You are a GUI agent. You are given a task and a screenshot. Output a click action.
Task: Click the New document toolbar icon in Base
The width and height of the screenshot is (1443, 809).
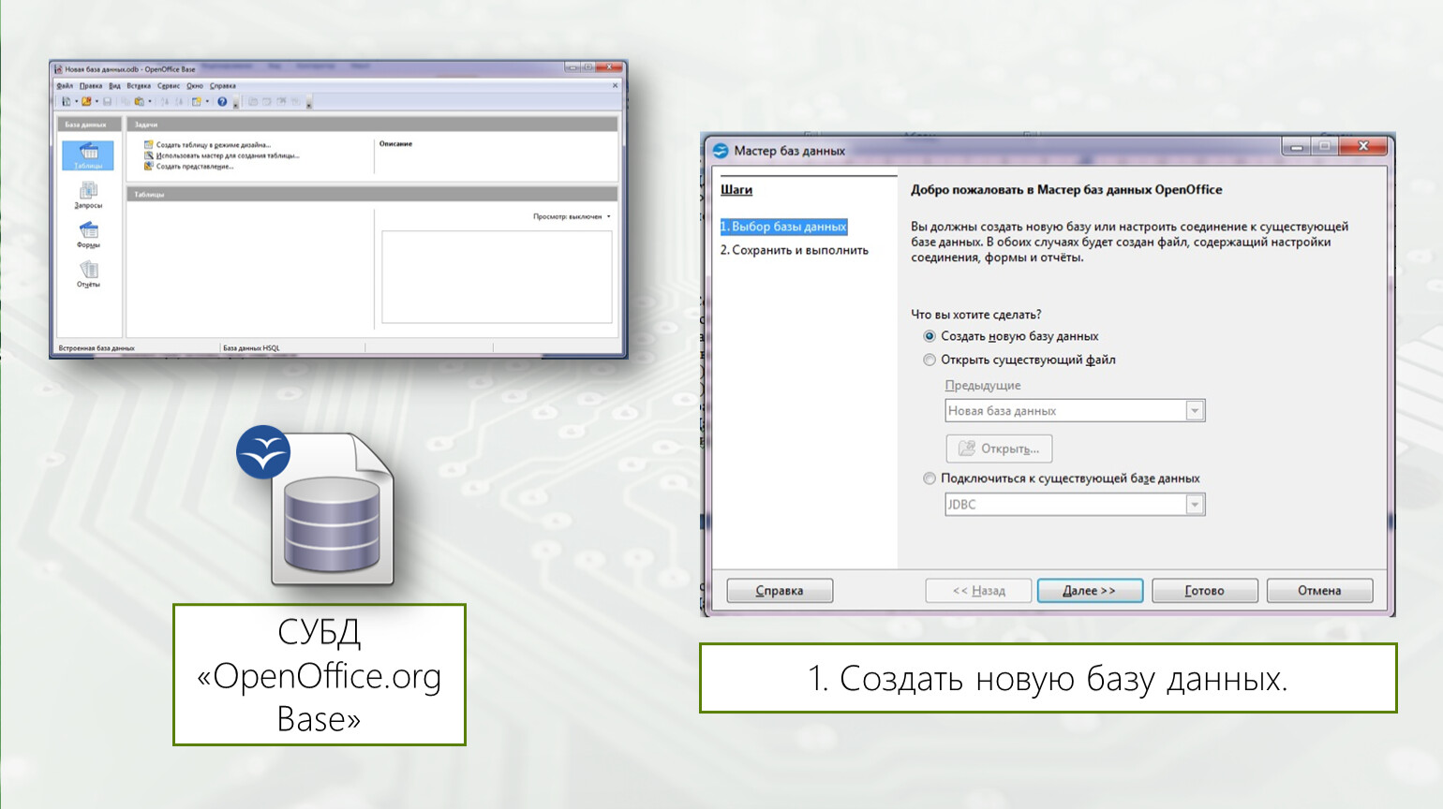tap(67, 101)
